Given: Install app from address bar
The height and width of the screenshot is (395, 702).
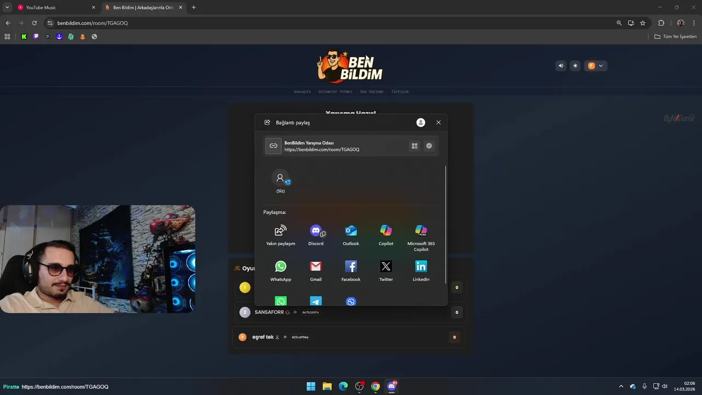Looking at the screenshot, I should 631,23.
